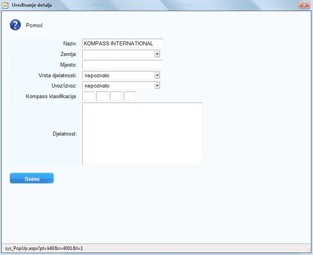Click the Mjesto text field

tap(123, 65)
